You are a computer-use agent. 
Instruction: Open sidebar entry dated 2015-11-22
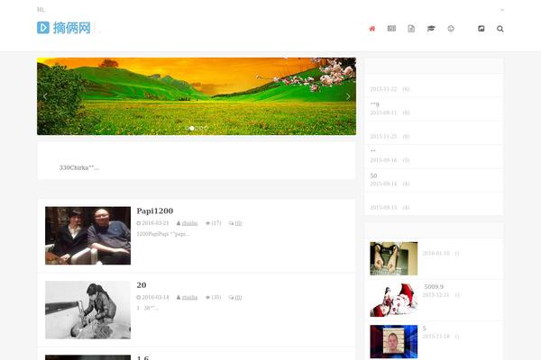[434, 85]
